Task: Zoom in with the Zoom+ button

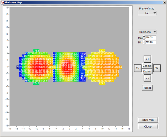Action: click(x=147, y=66)
